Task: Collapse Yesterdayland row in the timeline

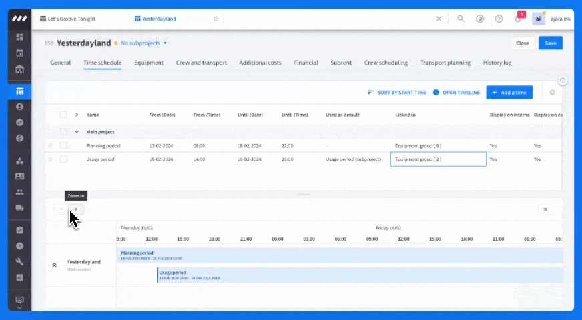Action: 54,265
